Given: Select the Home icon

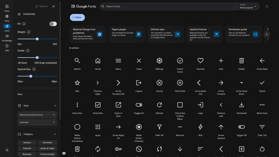Looking at the screenshot, I should (98, 61).
